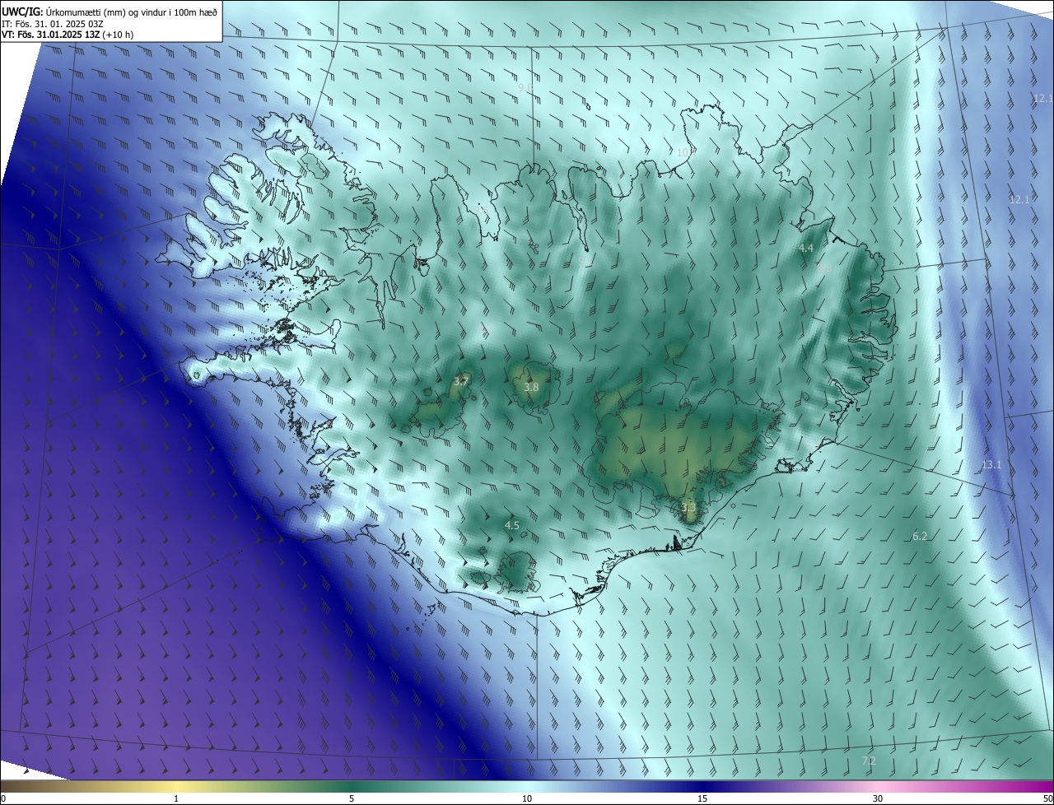Image resolution: width=1054 pixels, height=805 pixels.
Task: Click the 6.2 value label
Action: (x=920, y=537)
